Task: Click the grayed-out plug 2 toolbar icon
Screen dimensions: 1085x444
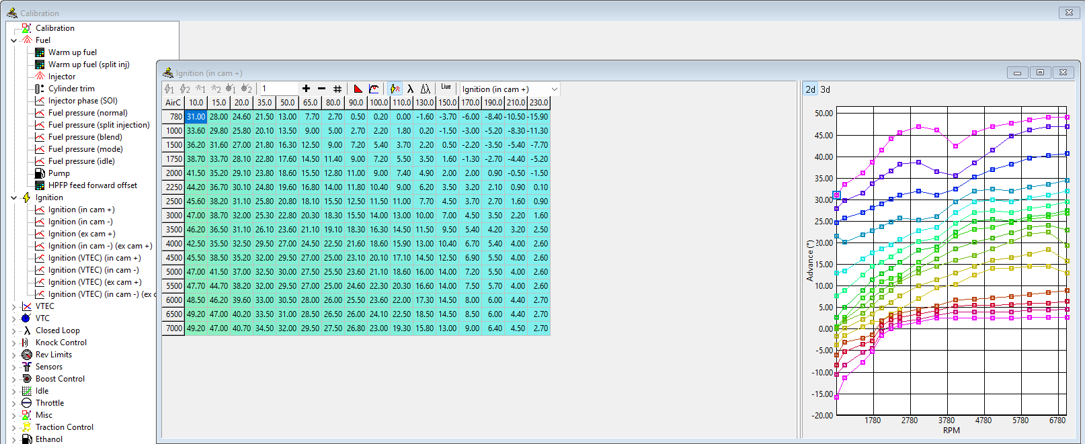Action: pos(247,89)
